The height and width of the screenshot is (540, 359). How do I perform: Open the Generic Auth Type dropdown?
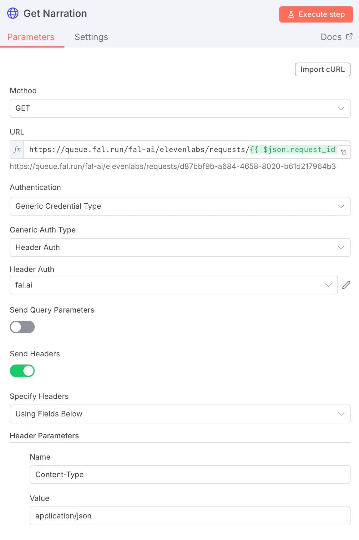180,247
